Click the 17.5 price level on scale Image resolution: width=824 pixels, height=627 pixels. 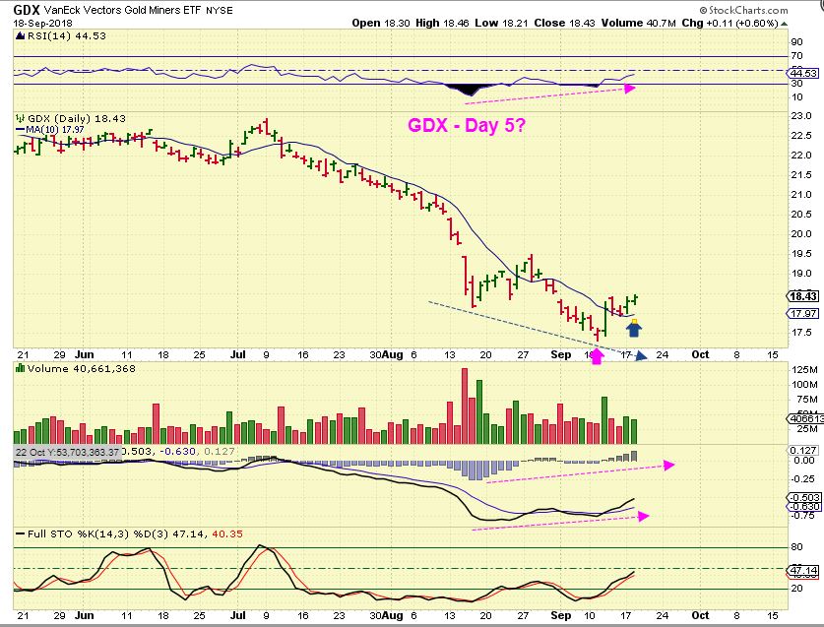coord(801,332)
